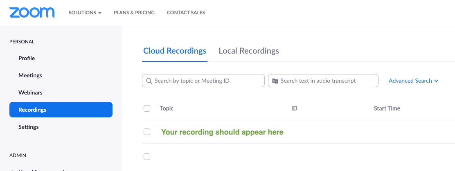This screenshot has width=455, height=171.
Task: Switch to the Cloud Recordings tab
Action: tap(175, 51)
